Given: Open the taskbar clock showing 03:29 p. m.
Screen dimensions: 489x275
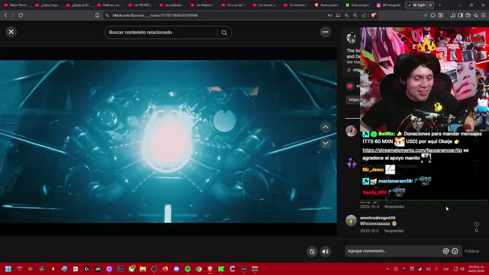Looking at the screenshot, I should pos(477,269).
